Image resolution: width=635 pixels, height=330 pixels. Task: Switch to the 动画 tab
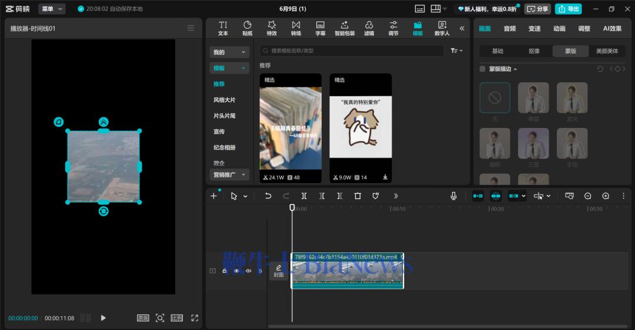point(559,28)
